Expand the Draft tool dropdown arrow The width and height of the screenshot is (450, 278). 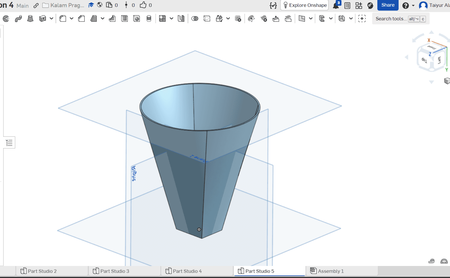coord(103,19)
